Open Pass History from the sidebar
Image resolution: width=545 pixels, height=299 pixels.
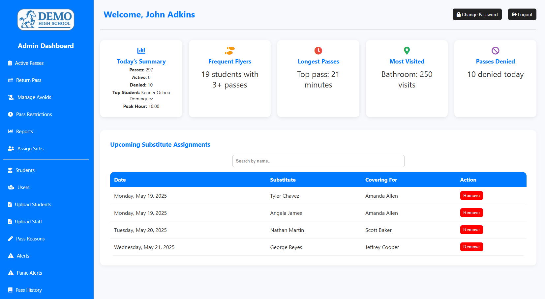click(x=28, y=290)
